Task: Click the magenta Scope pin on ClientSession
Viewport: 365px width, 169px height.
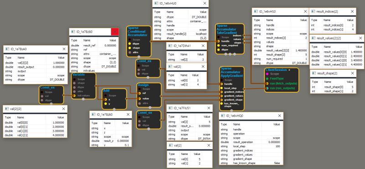Action: coord(267,74)
